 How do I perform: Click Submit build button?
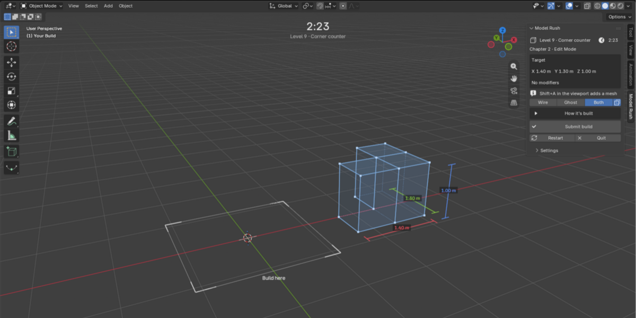click(575, 127)
